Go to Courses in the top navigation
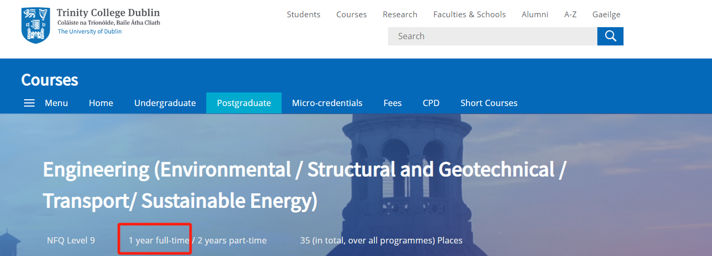Screen dimensions: 712x256 coord(351,14)
